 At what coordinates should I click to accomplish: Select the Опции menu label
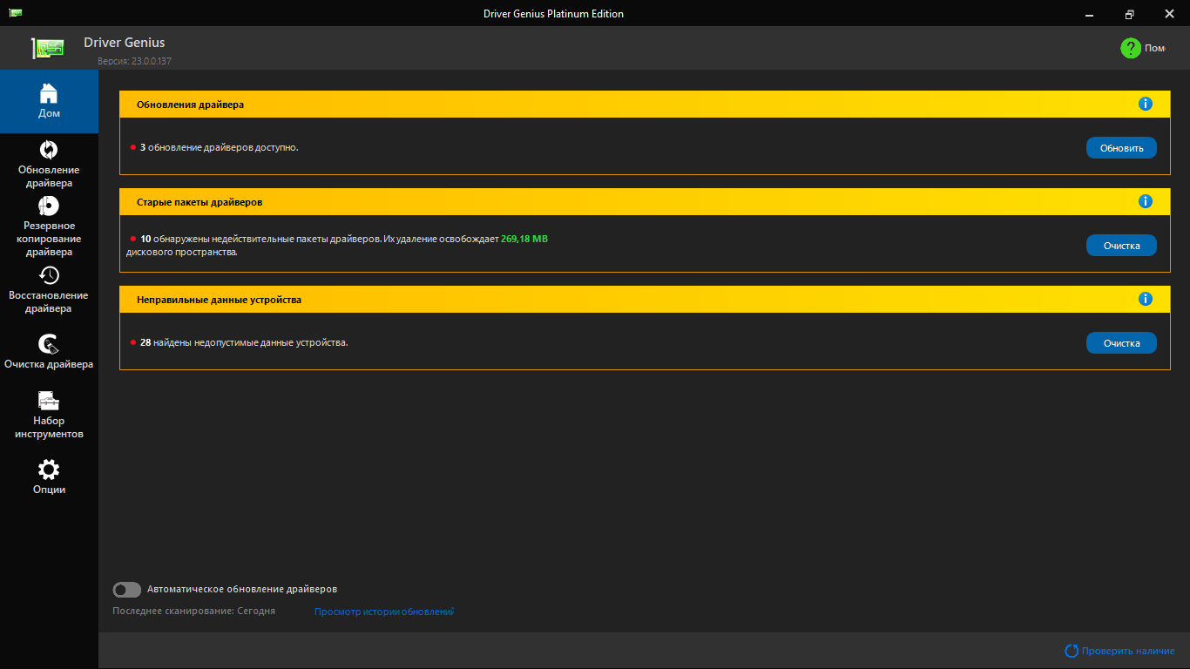(x=49, y=490)
